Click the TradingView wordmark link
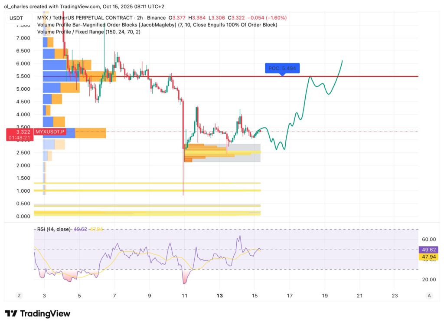The image size is (444, 326). click(x=46, y=313)
